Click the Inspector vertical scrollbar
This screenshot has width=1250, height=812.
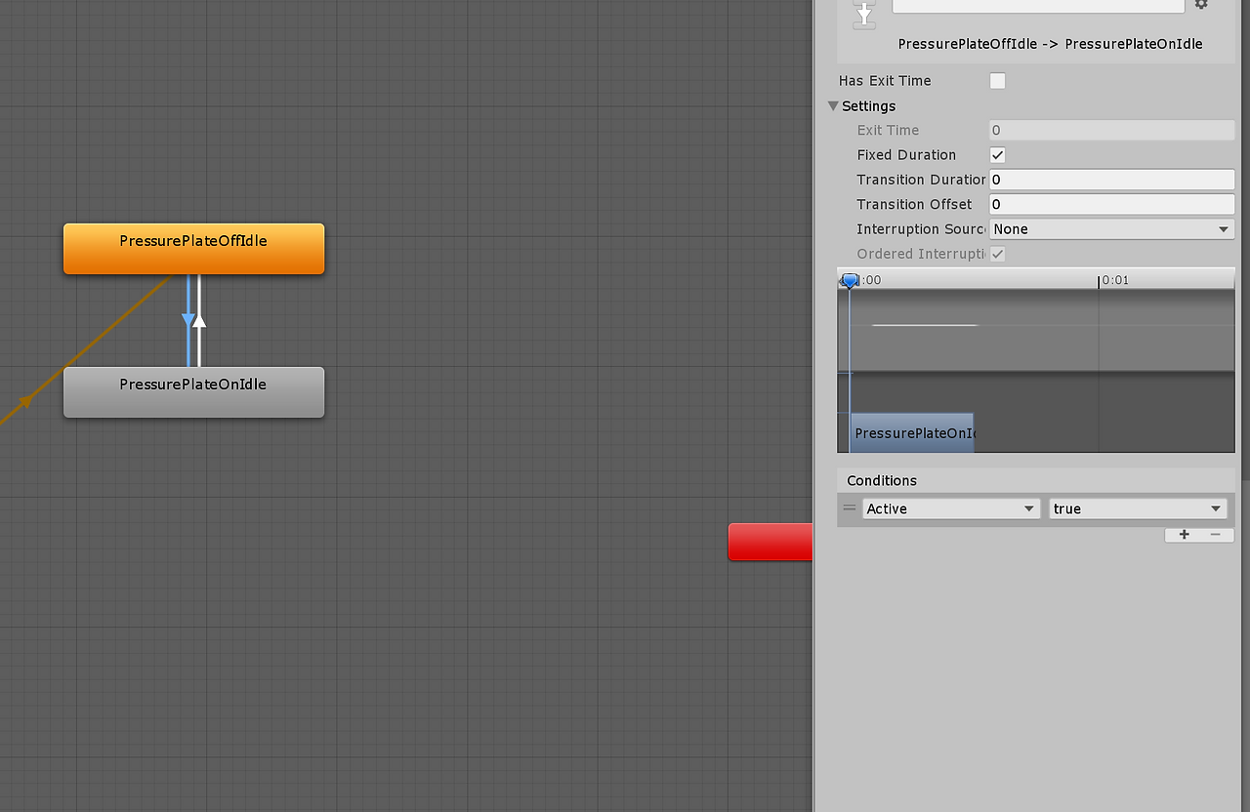[x=1245, y=239]
